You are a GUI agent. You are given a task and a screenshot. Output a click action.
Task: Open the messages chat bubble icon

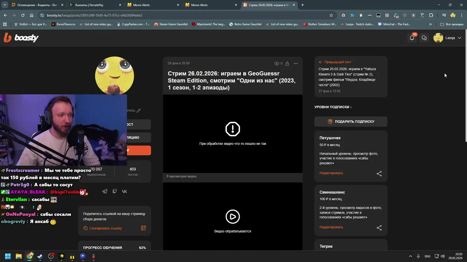[424, 38]
